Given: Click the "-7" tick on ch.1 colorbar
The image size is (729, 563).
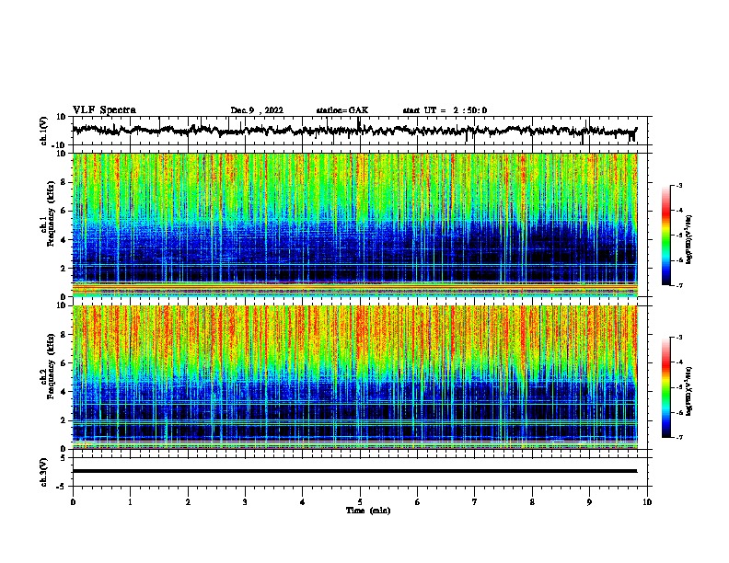Looking at the screenshot, I should pyautogui.click(x=679, y=285).
